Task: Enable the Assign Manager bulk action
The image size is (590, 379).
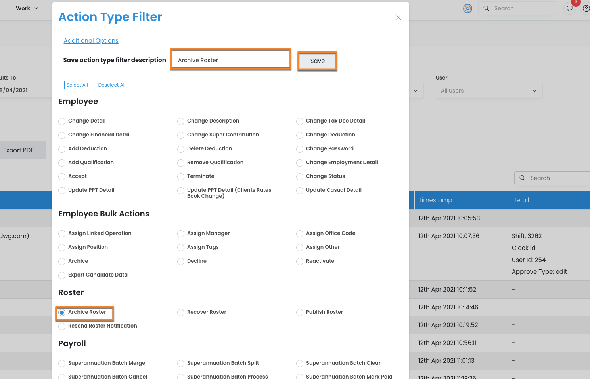Action: coord(181,234)
